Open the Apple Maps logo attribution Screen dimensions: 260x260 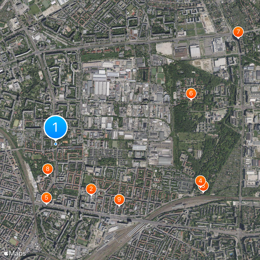click(15, 253)
